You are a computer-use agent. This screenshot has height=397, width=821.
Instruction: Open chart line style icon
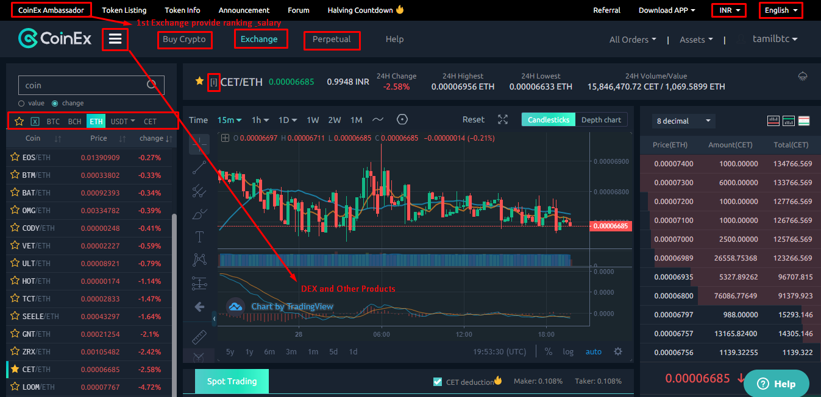tap(379, 120)
